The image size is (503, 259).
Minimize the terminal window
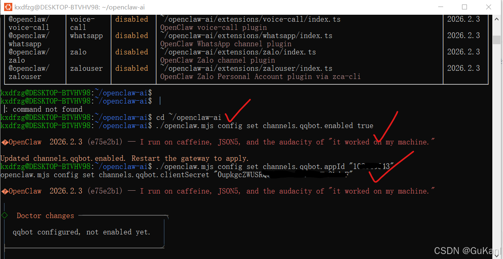441,7
